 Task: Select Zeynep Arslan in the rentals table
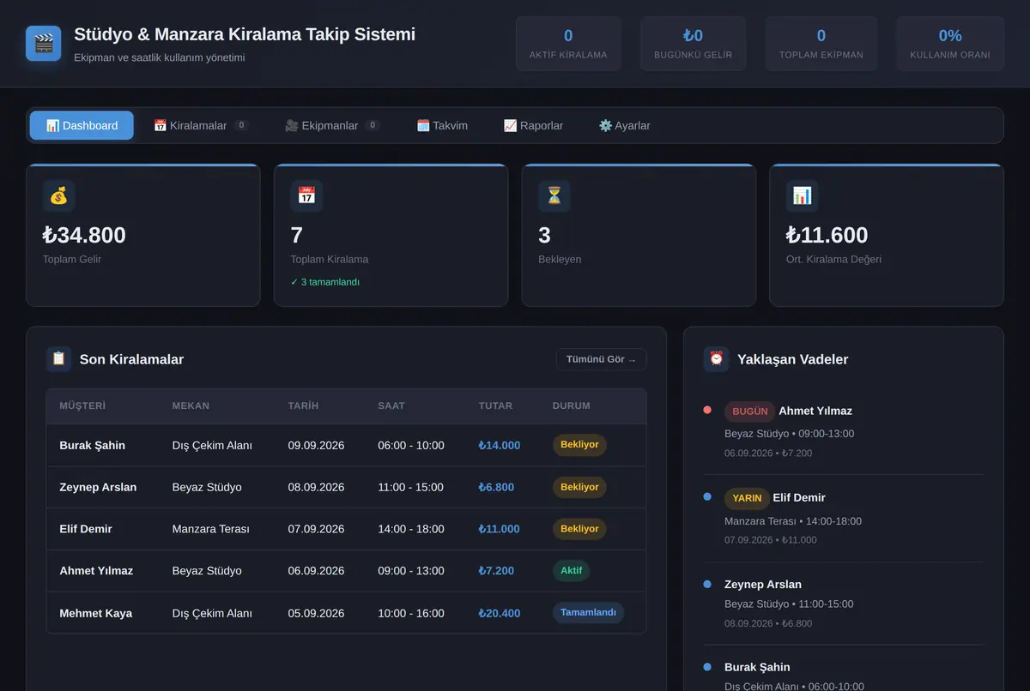(x=98, y=488)
